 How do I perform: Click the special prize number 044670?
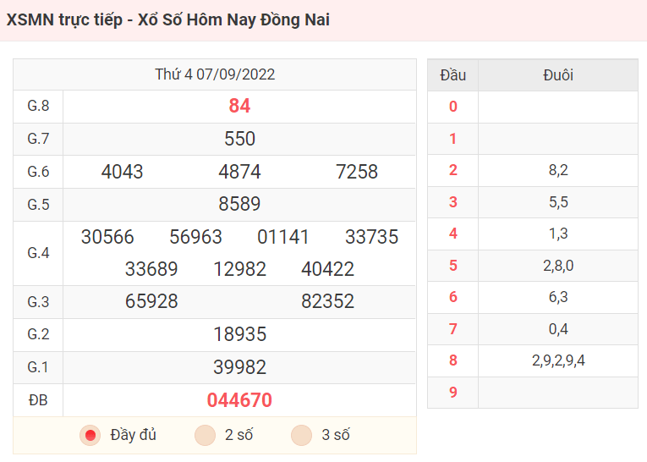(x=239, y=400)
